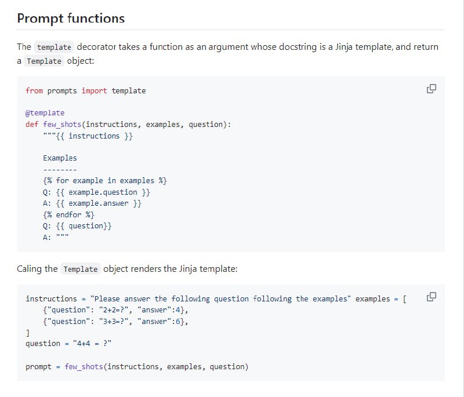Click the Template inline code before 'object:'

(x=44, y=61)
